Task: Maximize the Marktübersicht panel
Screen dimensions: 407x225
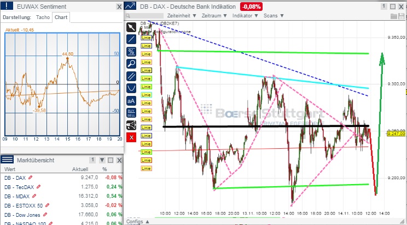Action: click(x=111, y=160)
